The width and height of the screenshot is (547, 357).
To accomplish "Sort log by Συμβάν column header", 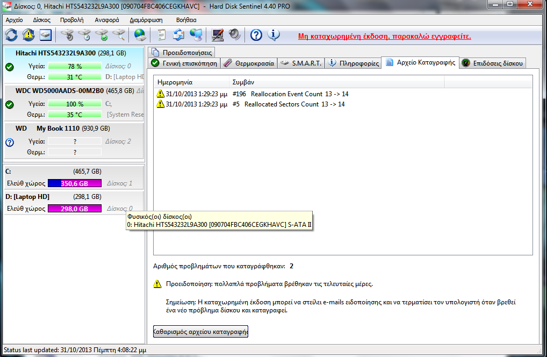I will (x=337, y=82).
